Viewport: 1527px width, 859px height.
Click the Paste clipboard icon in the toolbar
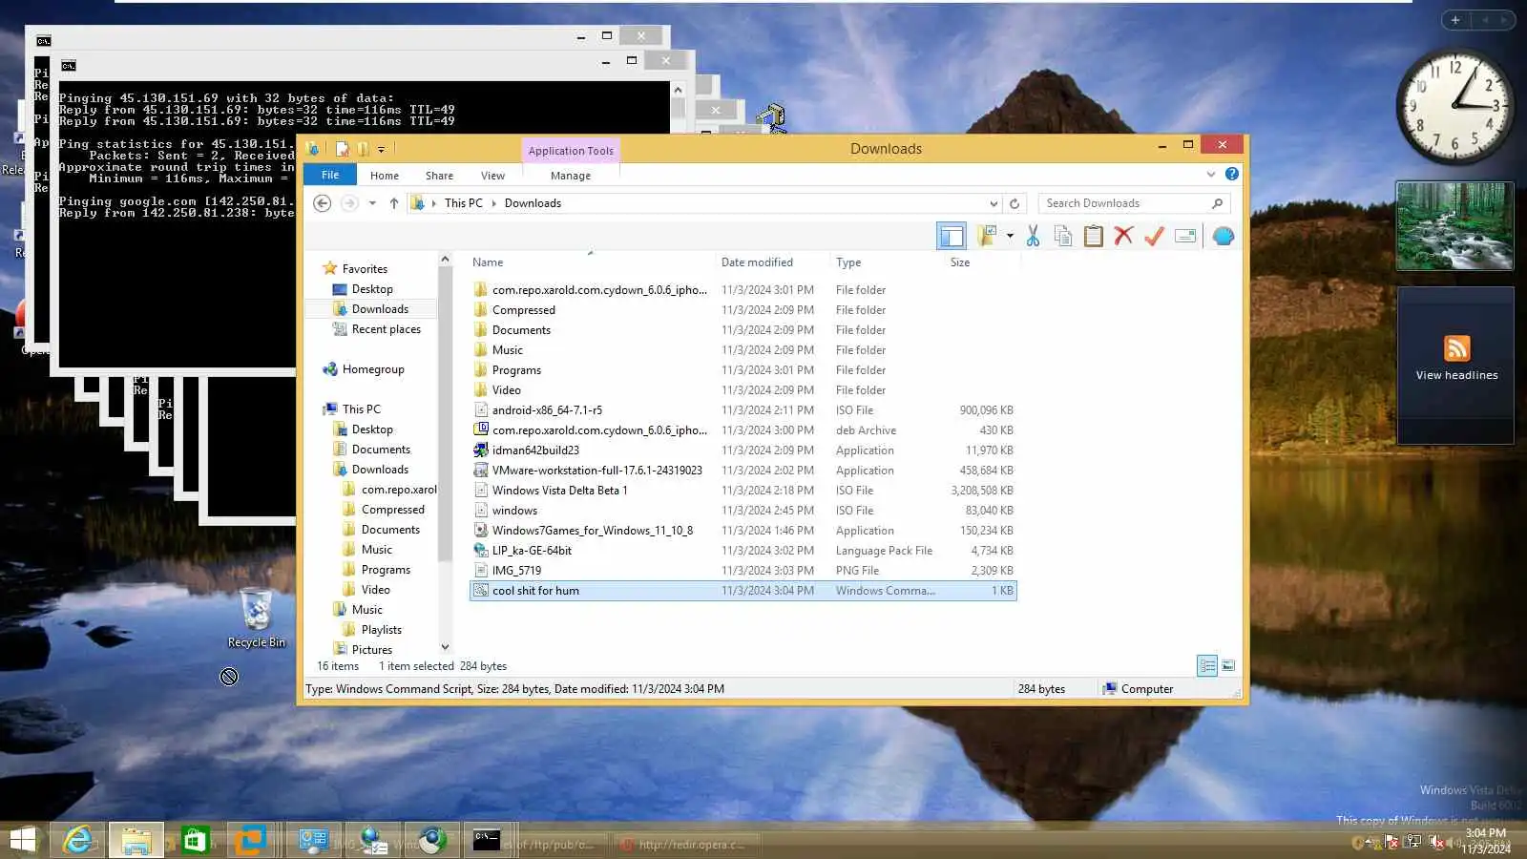coord(1094,236)
